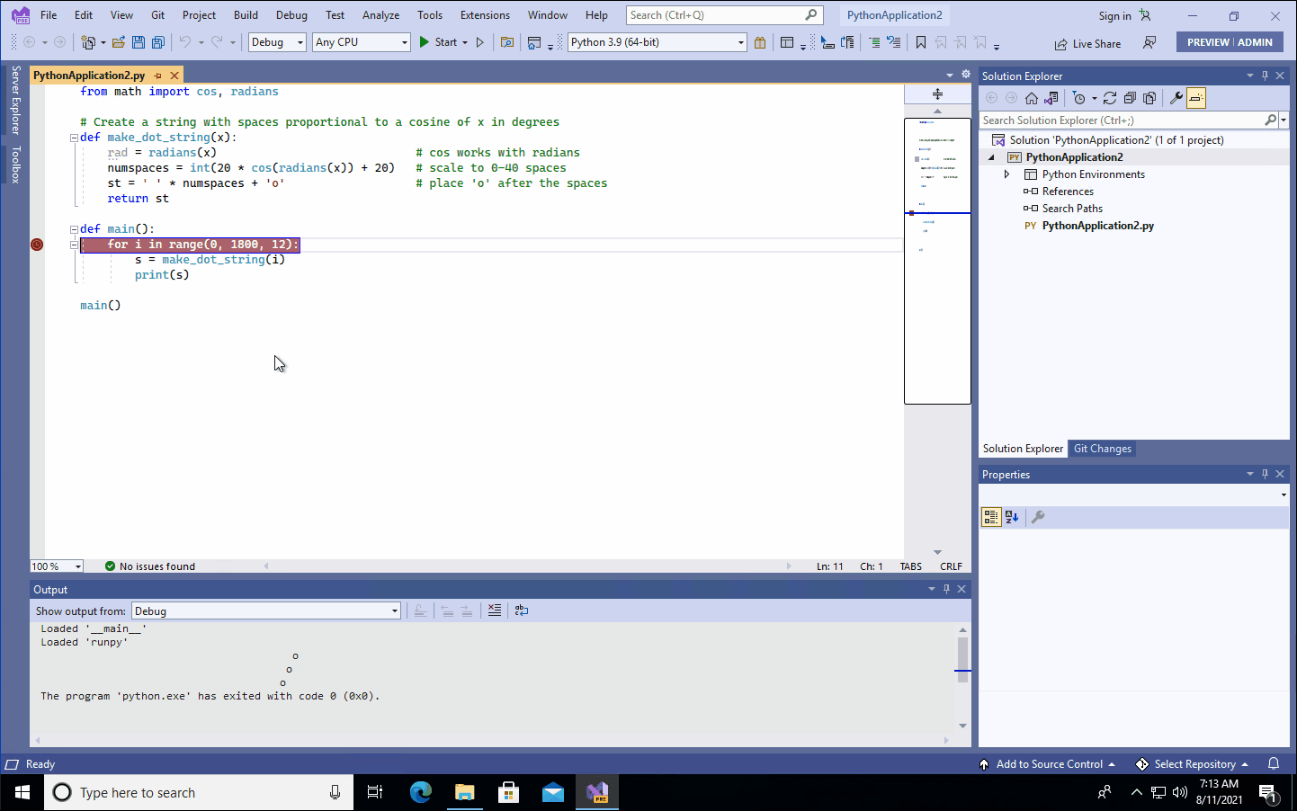Open the Extensions menu

[x=485, y=15]
